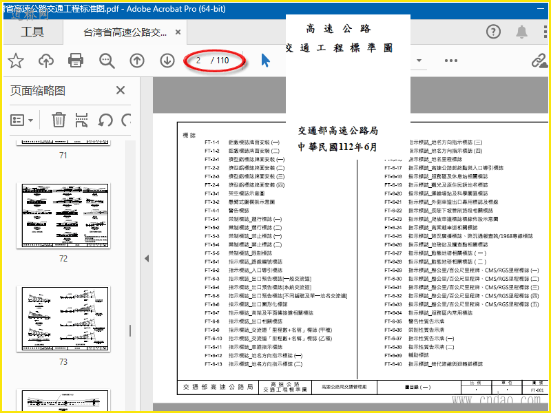551x413 pixels.
Task: Select the blue arrow selection tool
Action: (x=266, y=61)
